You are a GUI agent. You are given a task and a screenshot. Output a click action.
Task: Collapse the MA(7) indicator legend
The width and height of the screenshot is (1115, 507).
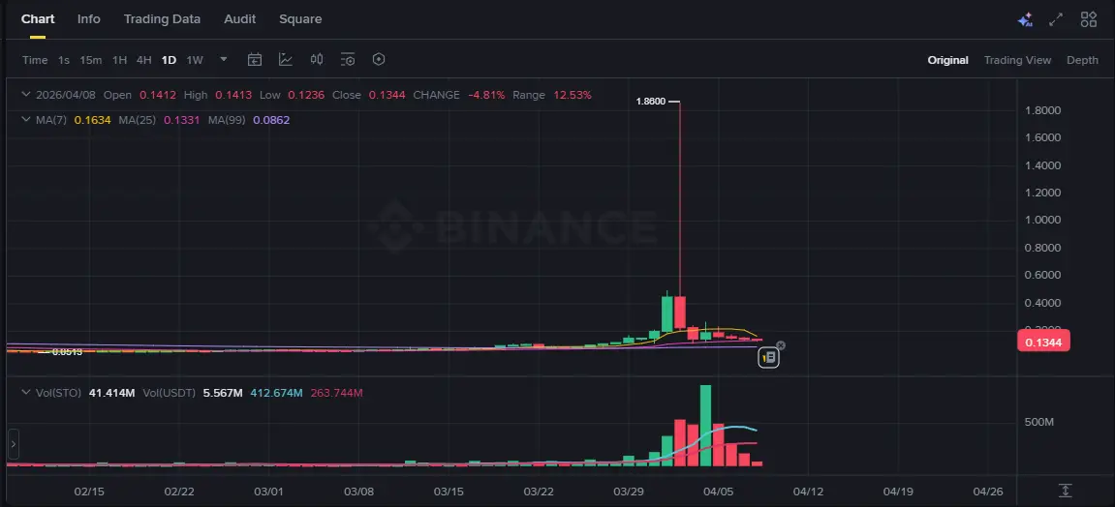point(25,120)
